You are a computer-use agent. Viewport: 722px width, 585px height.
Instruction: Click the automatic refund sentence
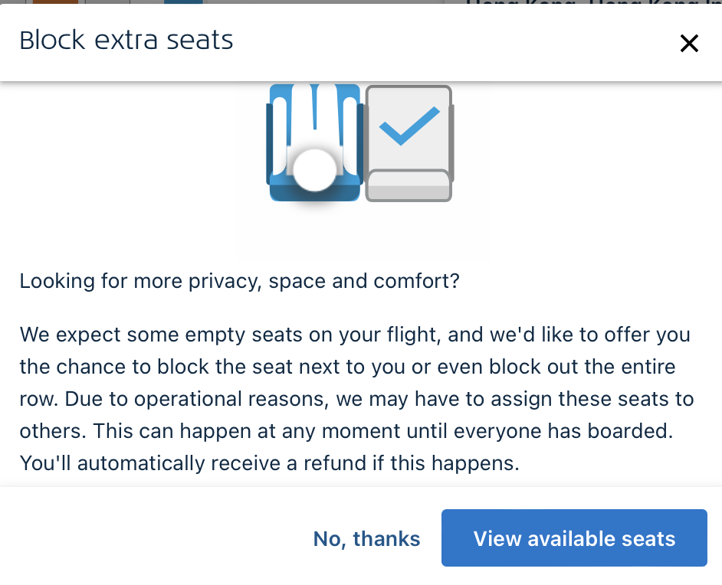pos(269,462)
